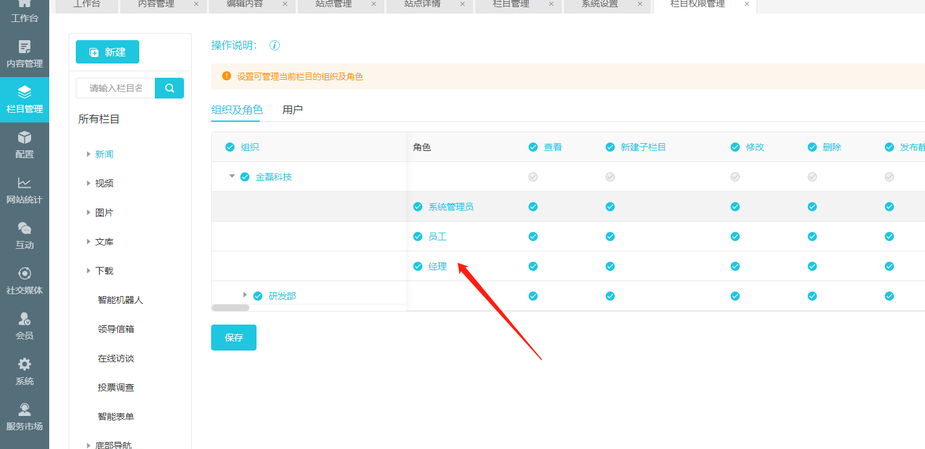The height and width of the screenshot is (449, 925).
Task: Open 系统 in the left sidebar
Action: click(x=25, y=372)
